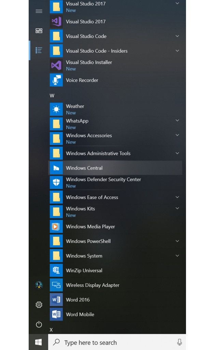Viewport: 215px width, 350px height.
Task: Expand Visual Studio 2017 folder chevron
Action: [177, 3]
